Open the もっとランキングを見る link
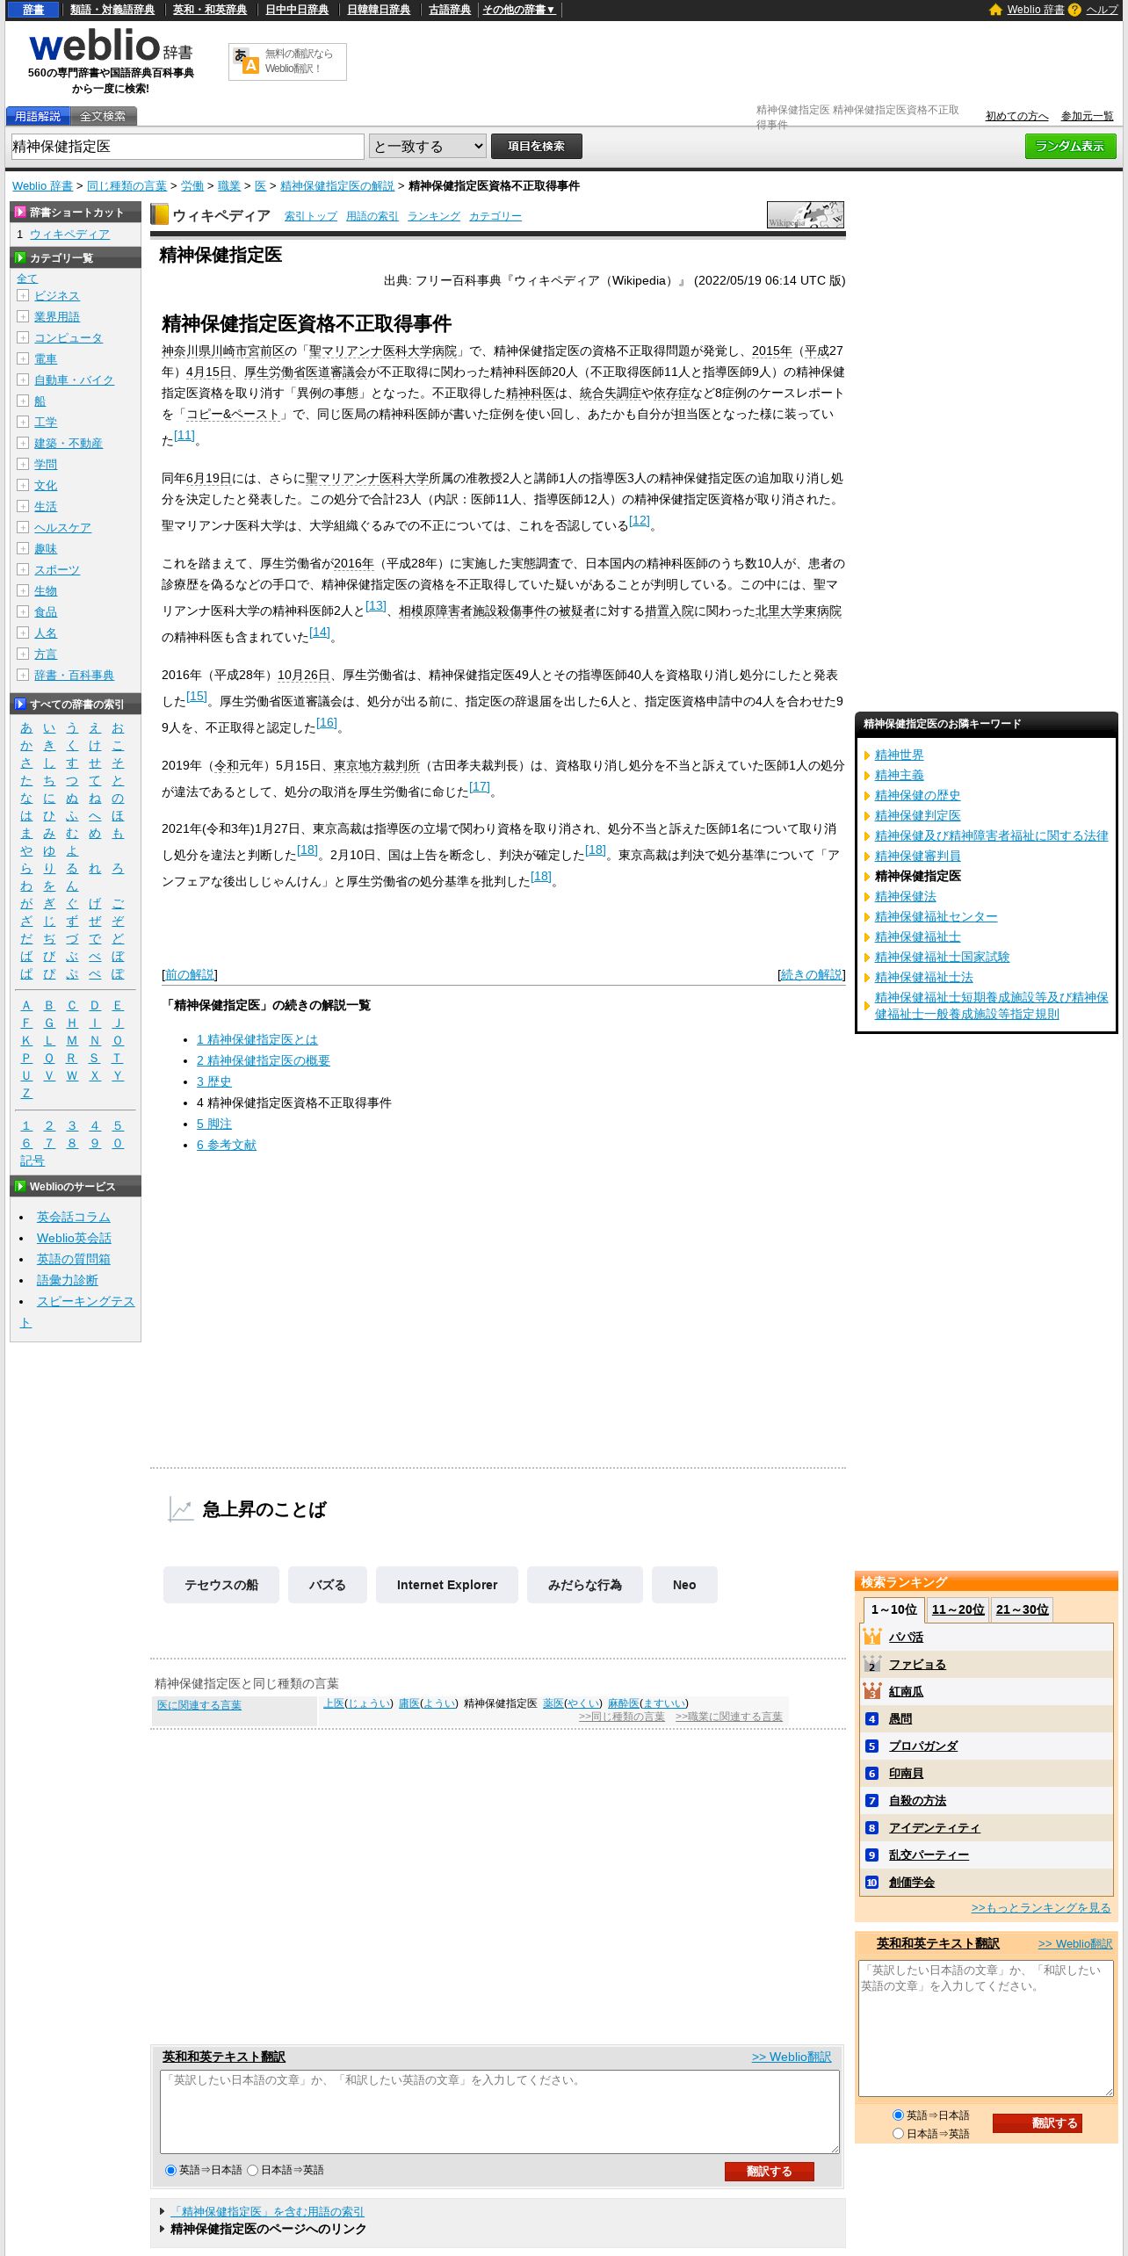 tap(1041, 1907)
